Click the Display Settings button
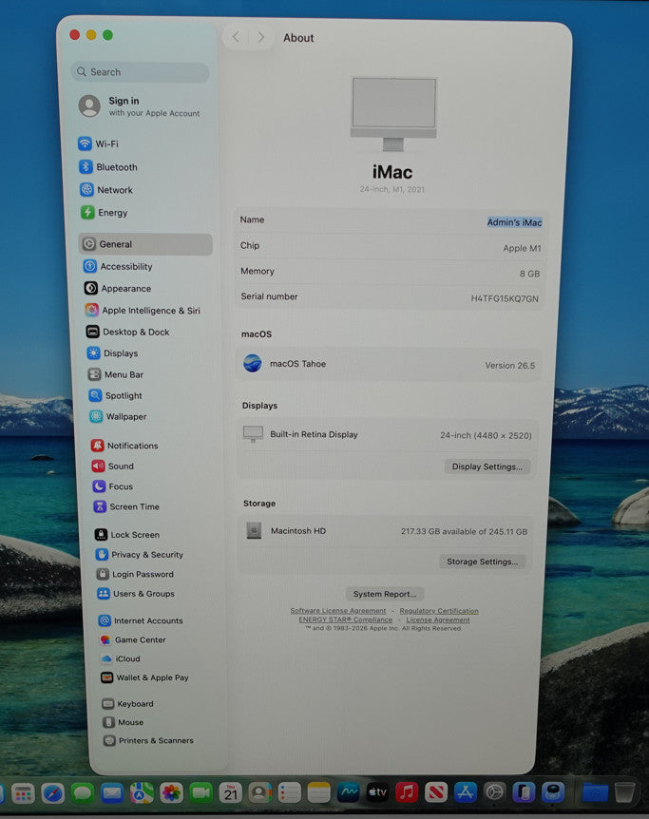 click(487, 467)
